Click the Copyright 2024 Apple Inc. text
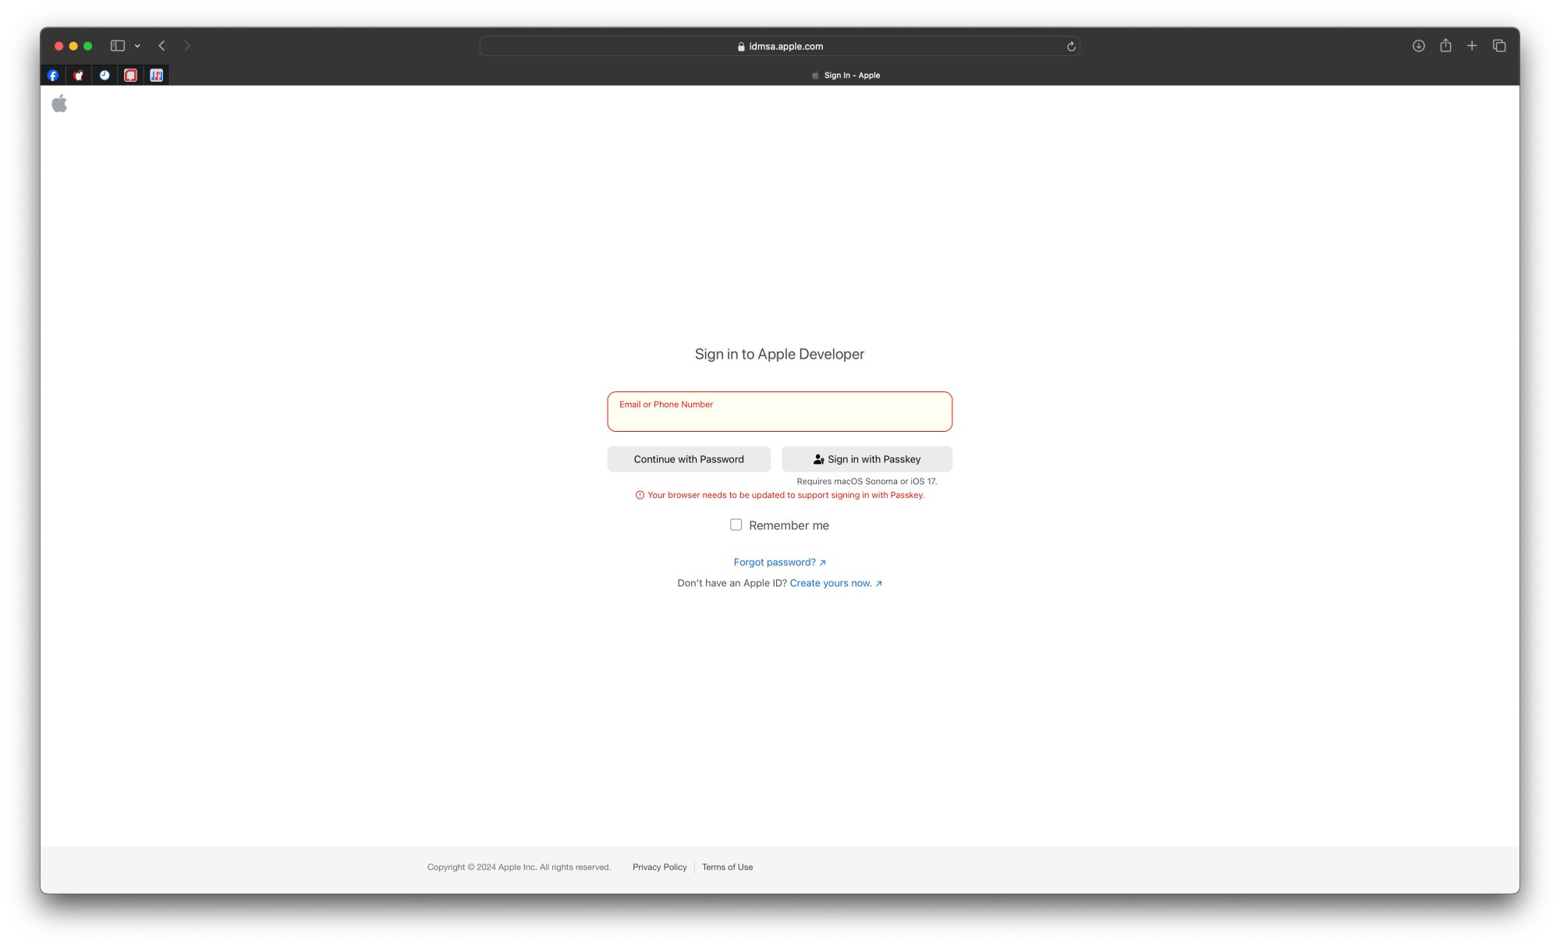This screenshot has height=947, width=1560. click(x=519, y=867)
